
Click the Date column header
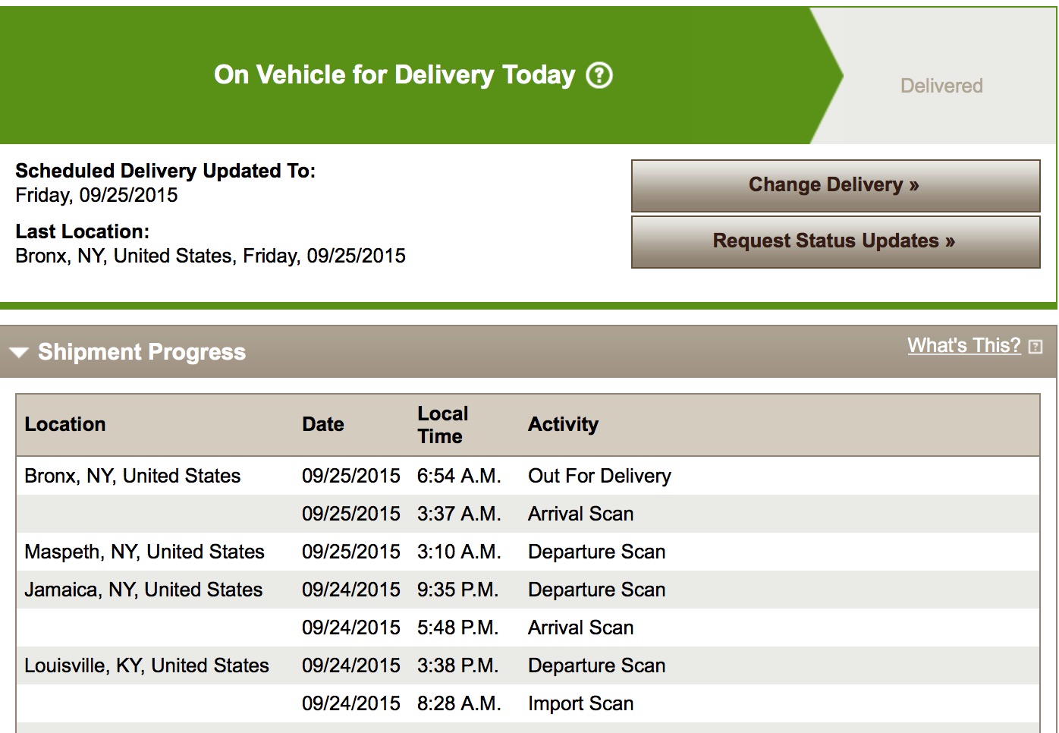323,424
